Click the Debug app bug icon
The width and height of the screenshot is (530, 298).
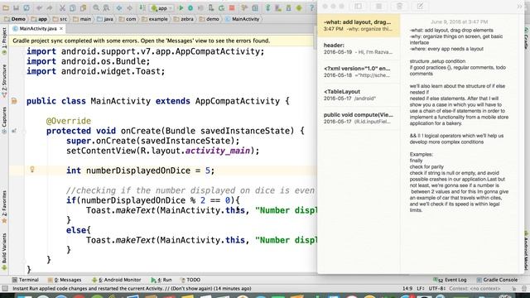(190, 7)
